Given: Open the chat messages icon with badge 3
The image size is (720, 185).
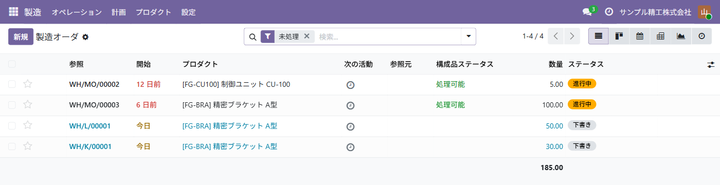Looking at the screenshot, I should pyautogui.click(x=587, y=12).
